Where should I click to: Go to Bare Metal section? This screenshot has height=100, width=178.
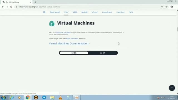55,12
